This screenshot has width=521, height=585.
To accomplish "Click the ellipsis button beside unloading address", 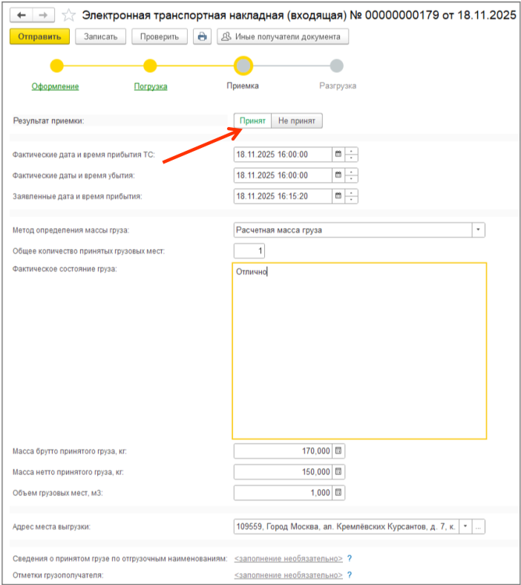I will (479, 526).
